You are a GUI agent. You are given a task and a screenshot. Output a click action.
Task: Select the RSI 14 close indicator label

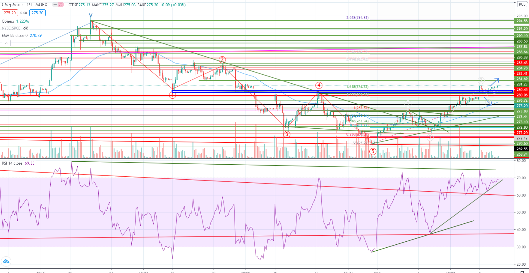click(12, 163)
